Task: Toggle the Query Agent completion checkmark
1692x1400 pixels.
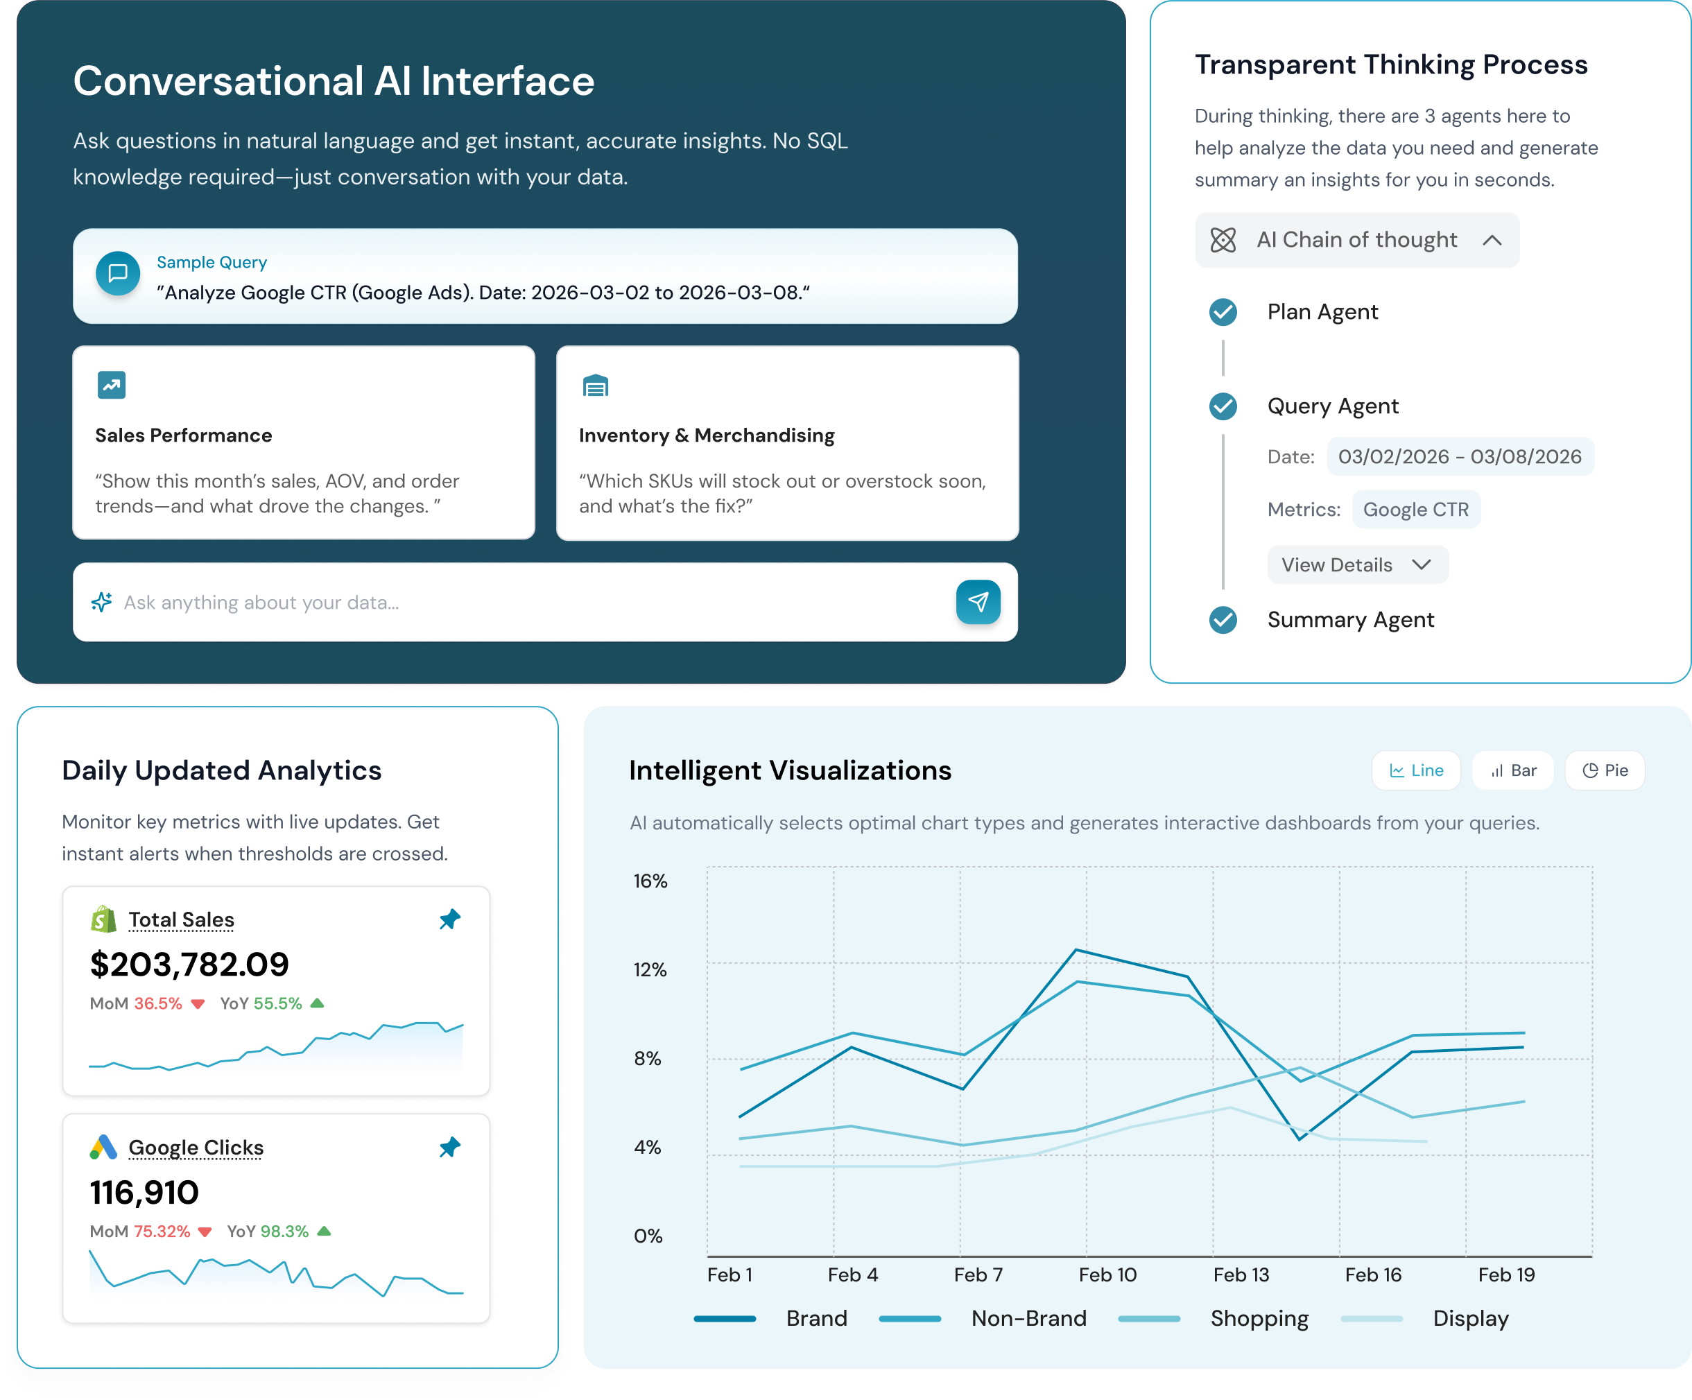Action: pos(1223,407)
